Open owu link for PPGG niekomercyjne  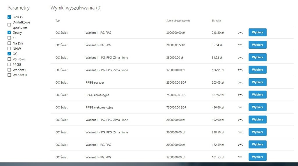240,107
